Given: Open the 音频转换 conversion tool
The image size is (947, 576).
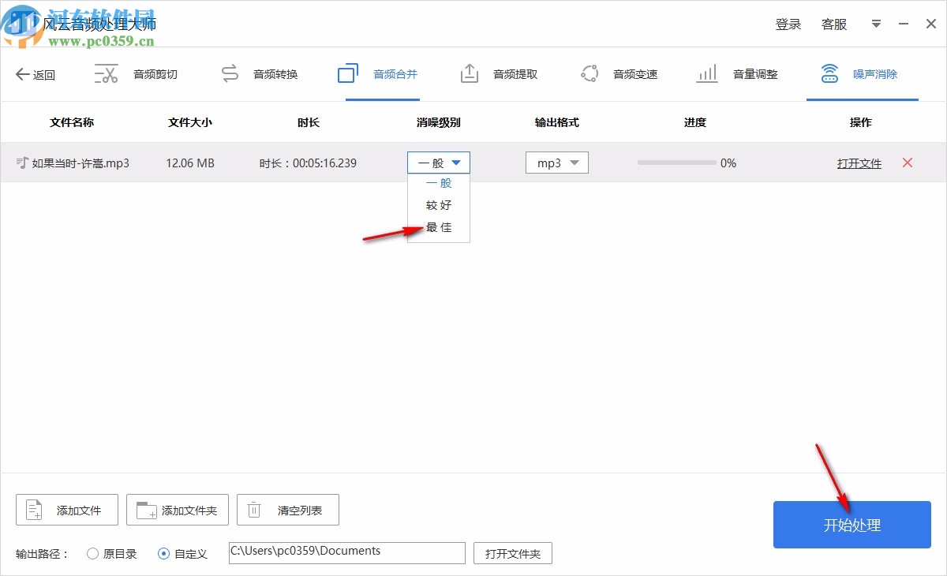Looking at the screenshot, I should tap(230, 73).
